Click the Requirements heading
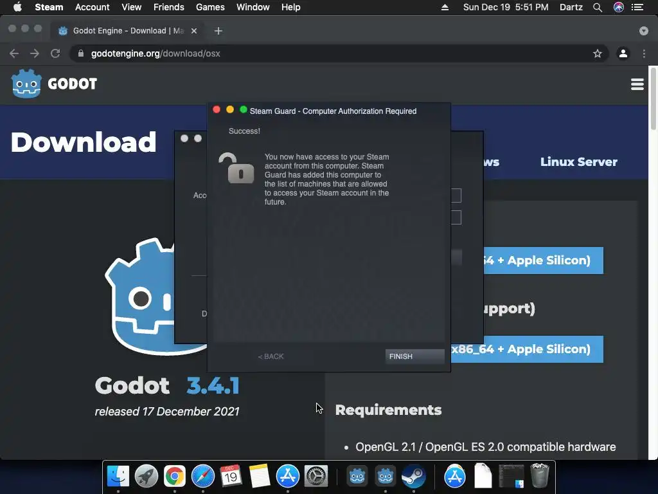 (x=388, y=410)
